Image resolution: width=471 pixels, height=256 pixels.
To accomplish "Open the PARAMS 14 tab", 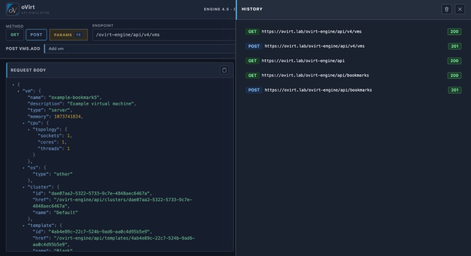I will pos(69,35).
